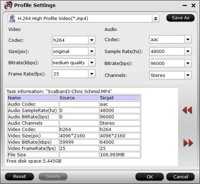The width and height of the screenshot is (200, 184).
Task: Minimize the Profile Settings window
Action: pyautogui.click(x=185, y=6)
